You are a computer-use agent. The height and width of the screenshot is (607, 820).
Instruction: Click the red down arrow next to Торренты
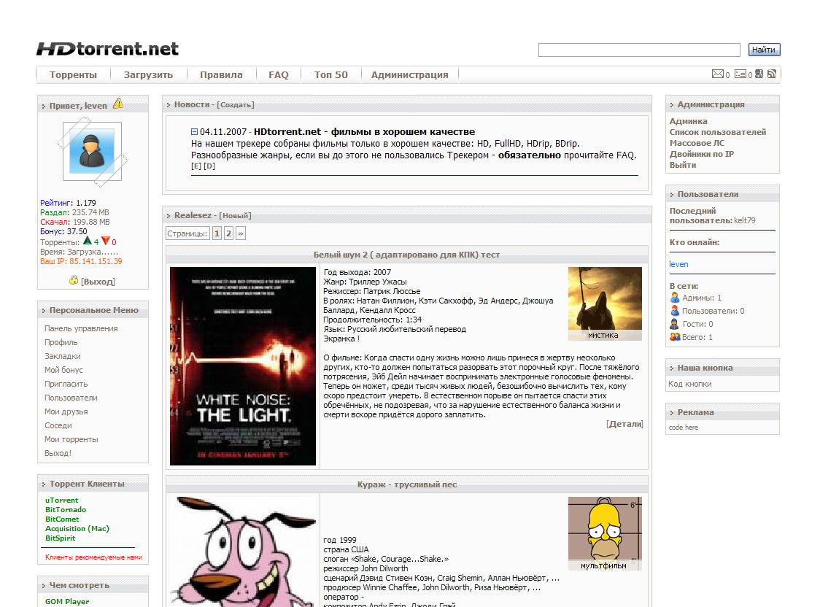[105, 241]
